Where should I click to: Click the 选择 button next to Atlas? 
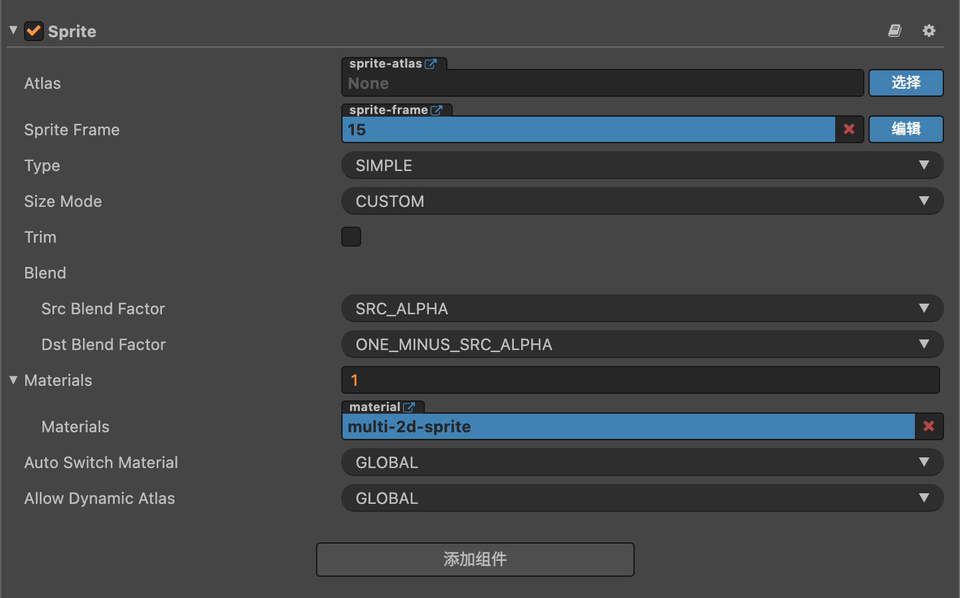(906, 83)
